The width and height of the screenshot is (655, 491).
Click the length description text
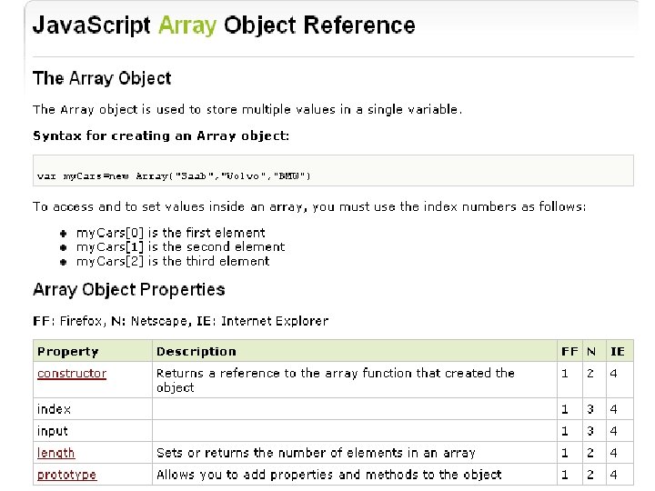(x=316, y=453)
